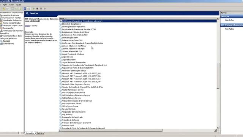Click the Gerenciamento de disco icon
The image size is (243, 137).
[x=1, y=36]
